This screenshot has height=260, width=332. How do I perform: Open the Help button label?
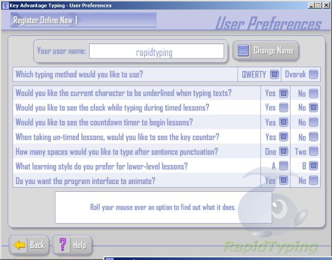[79, 245]
